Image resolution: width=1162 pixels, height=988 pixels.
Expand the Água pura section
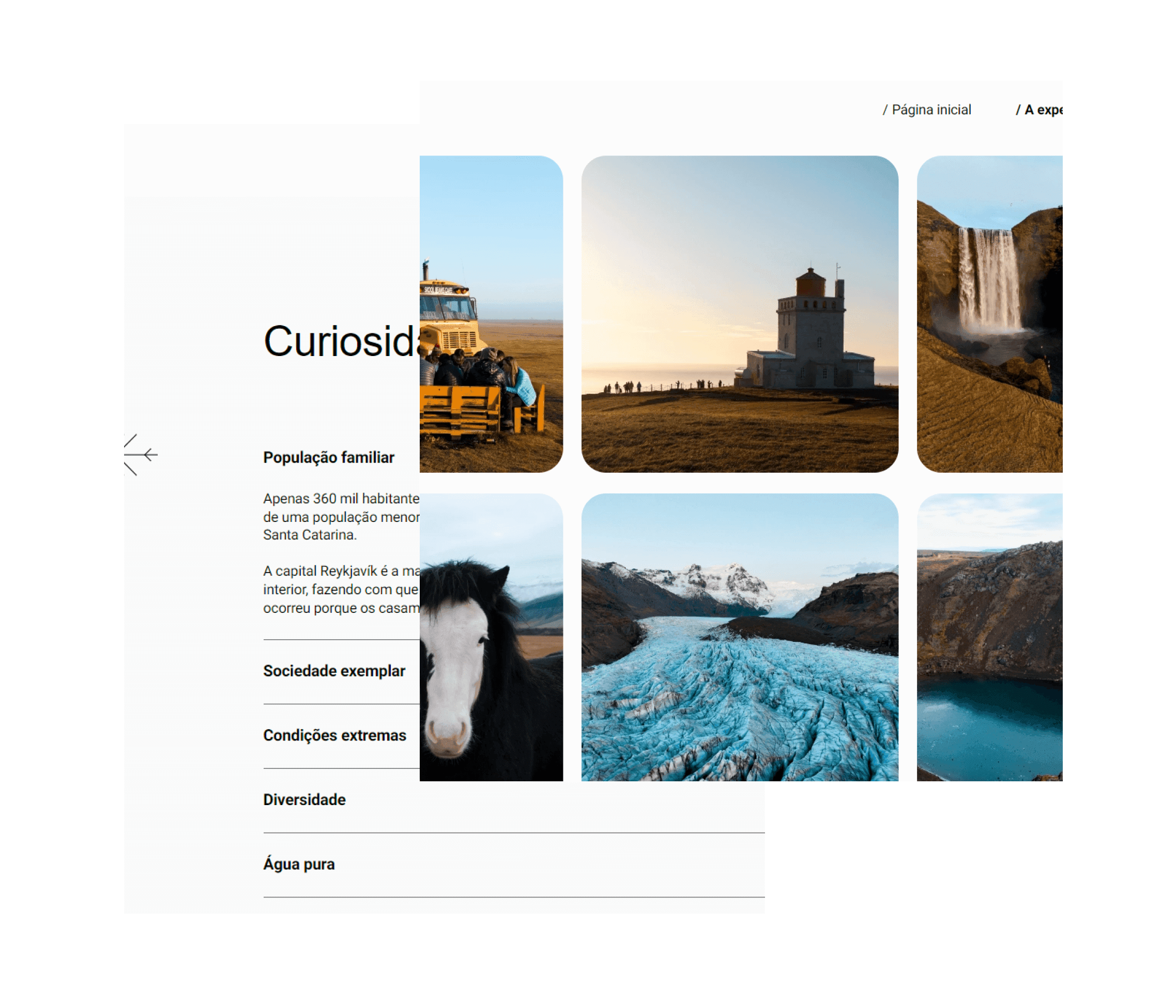(299, 864)
